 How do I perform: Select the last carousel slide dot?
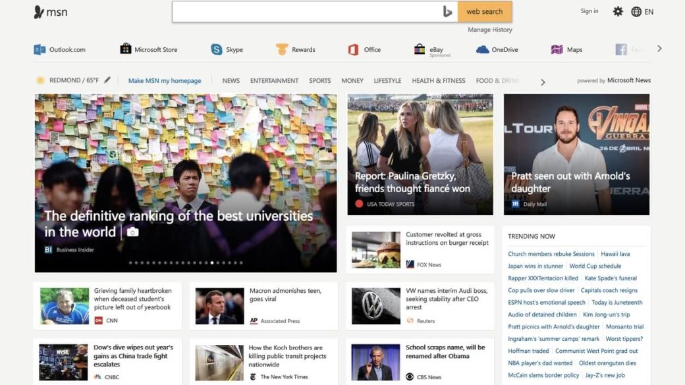point(241,263)
